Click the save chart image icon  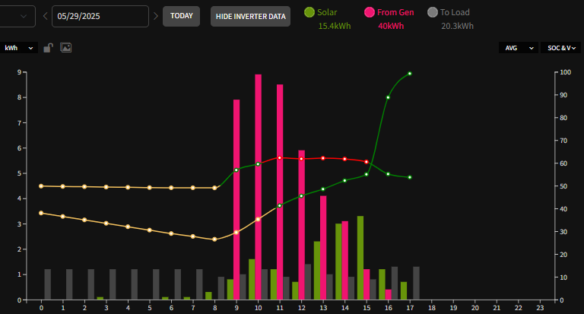pyautogui.click(x=66, y=48)
